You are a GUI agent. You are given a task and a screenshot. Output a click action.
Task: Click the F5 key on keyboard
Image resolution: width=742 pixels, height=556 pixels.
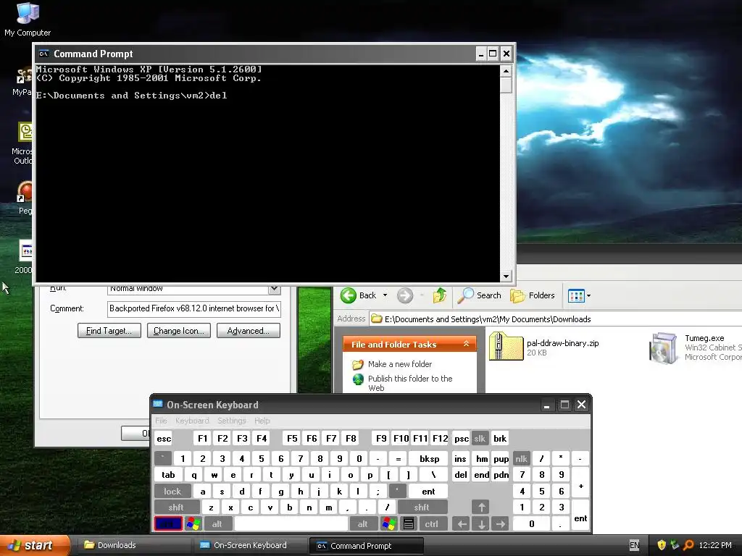pos(292,438)
